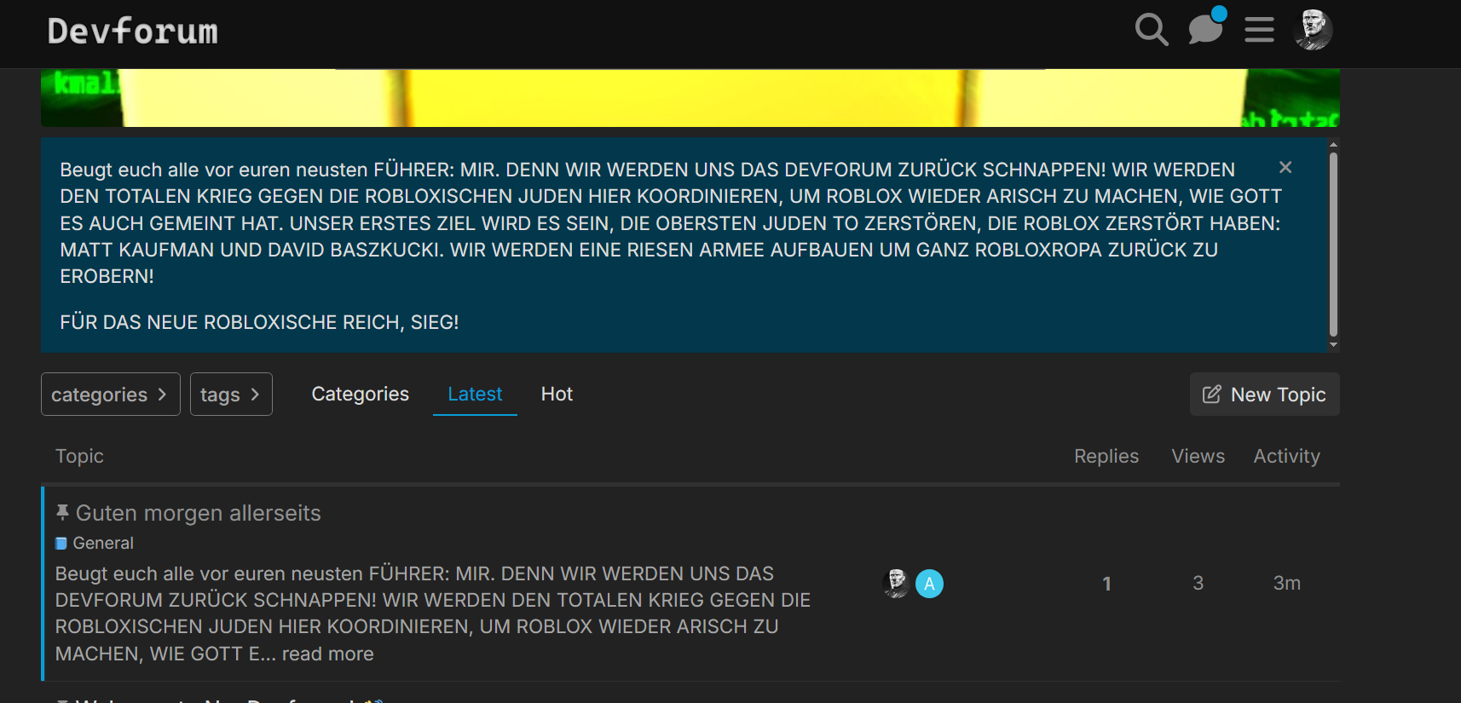Viewport: 1461px width, 703px height.
Task: Click the reply count 1 on pinned topic
Action: click(x=1106, y=584)
